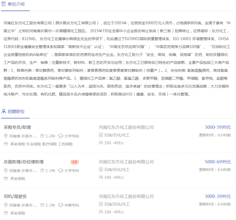Open company link in 总裁助理/总经理助理 row
Viewport: 236px width, 220px height.
click(x=126, y=162)
